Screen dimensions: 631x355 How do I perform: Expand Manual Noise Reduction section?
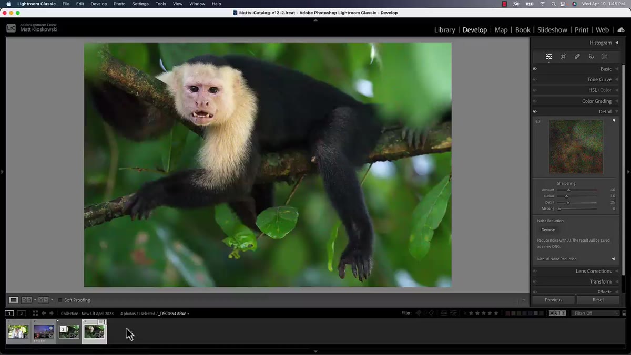pos(613,259)
